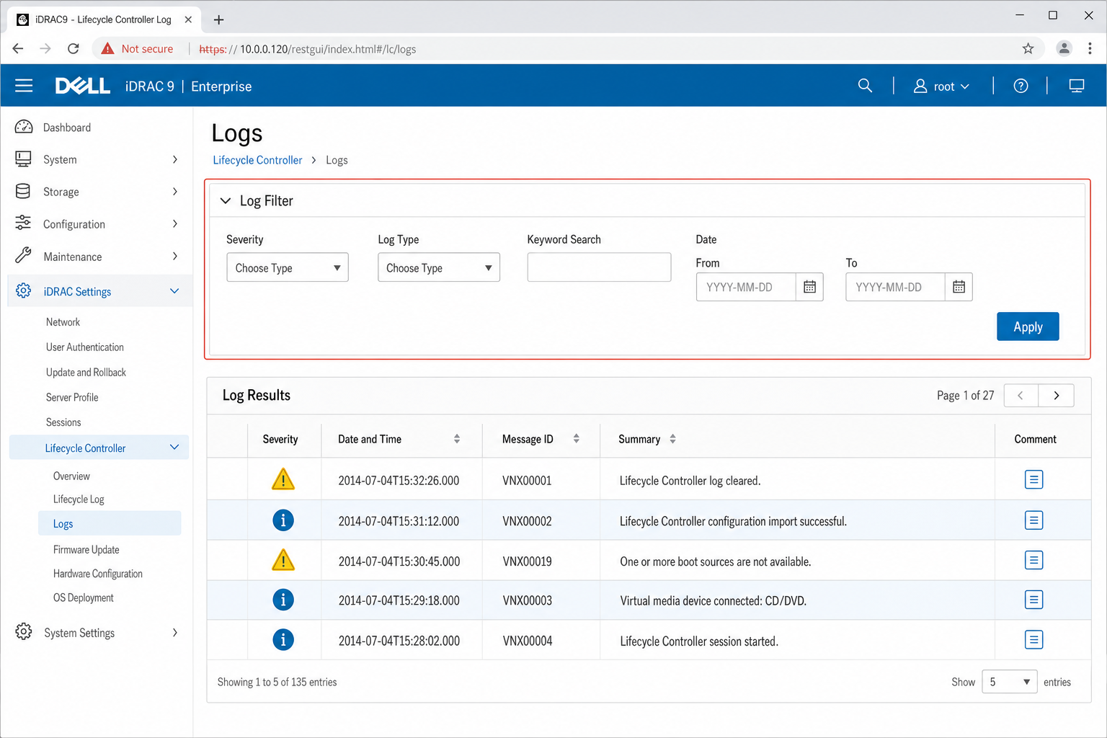This screenshot has width=1107, height=738.
Task: Open Network under iDRAC Settings
Action: pyautogui.click(x=63, y=322)
